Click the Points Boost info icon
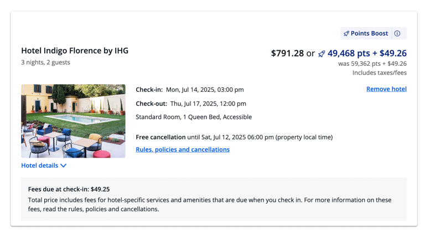 [x=397, y=33]
